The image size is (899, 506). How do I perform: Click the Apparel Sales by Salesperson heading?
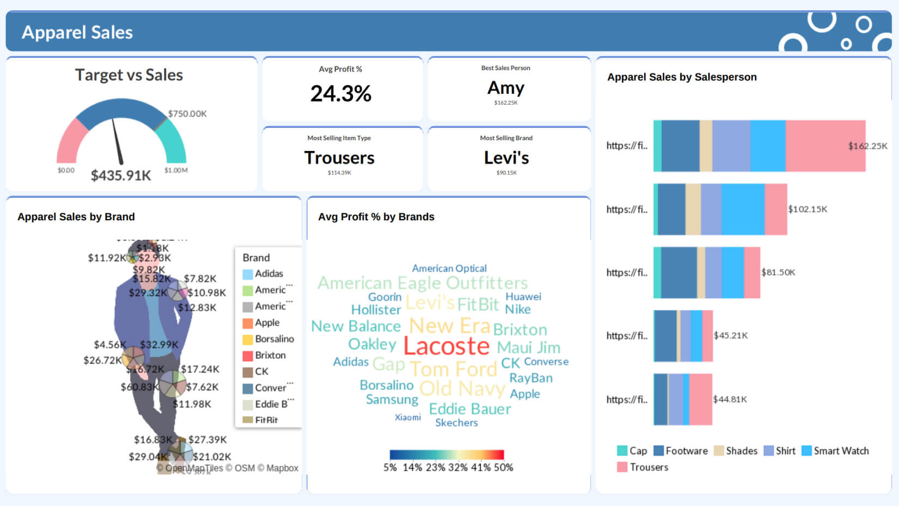682,77
